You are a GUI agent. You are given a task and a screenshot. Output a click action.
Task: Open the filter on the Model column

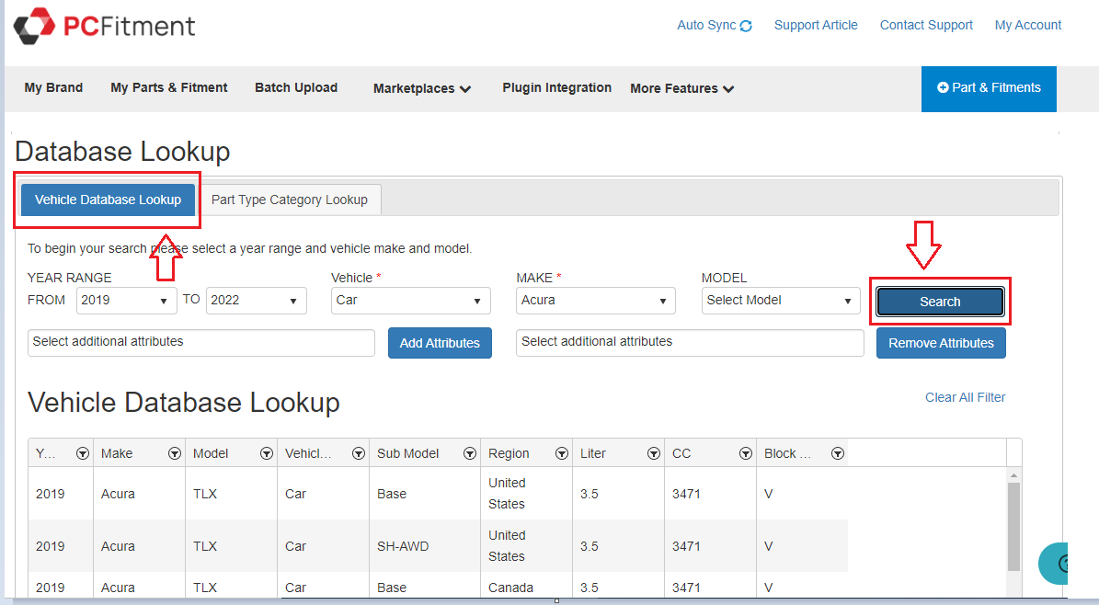[266, 453]
